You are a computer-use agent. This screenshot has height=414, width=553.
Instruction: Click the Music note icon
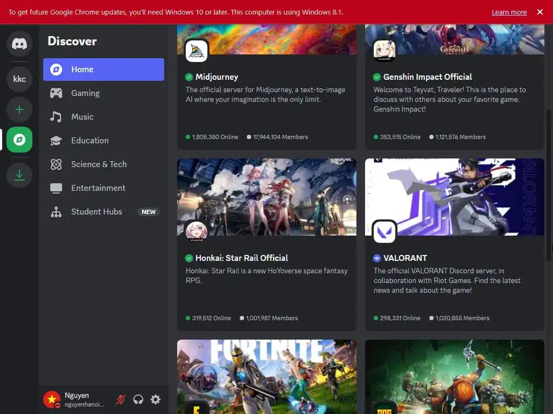56,116
